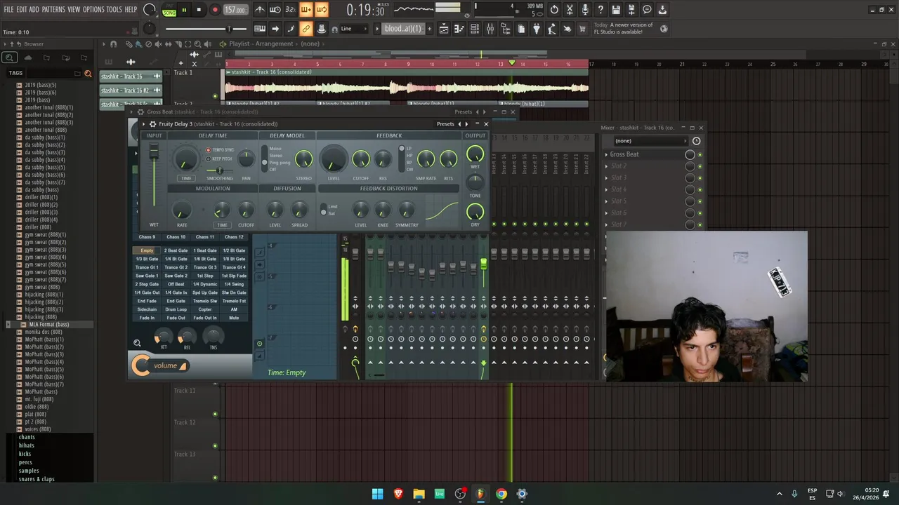Stop playback with the stop button
The height and width of the screenshot is (505, 899).
click(199, 10)
